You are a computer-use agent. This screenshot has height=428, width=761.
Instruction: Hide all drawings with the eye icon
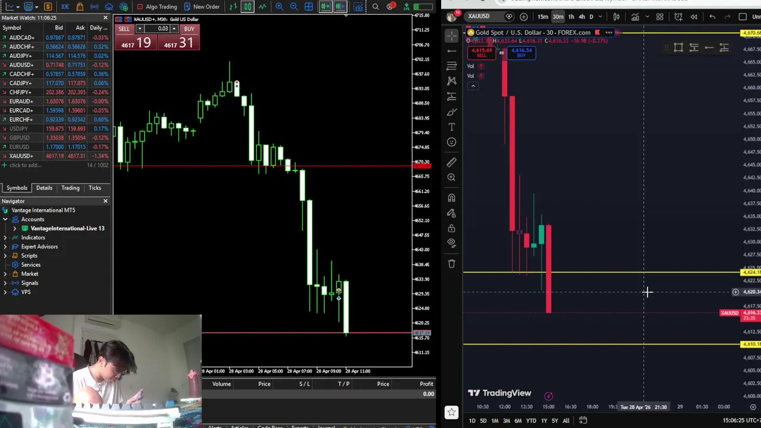point(451,243)
